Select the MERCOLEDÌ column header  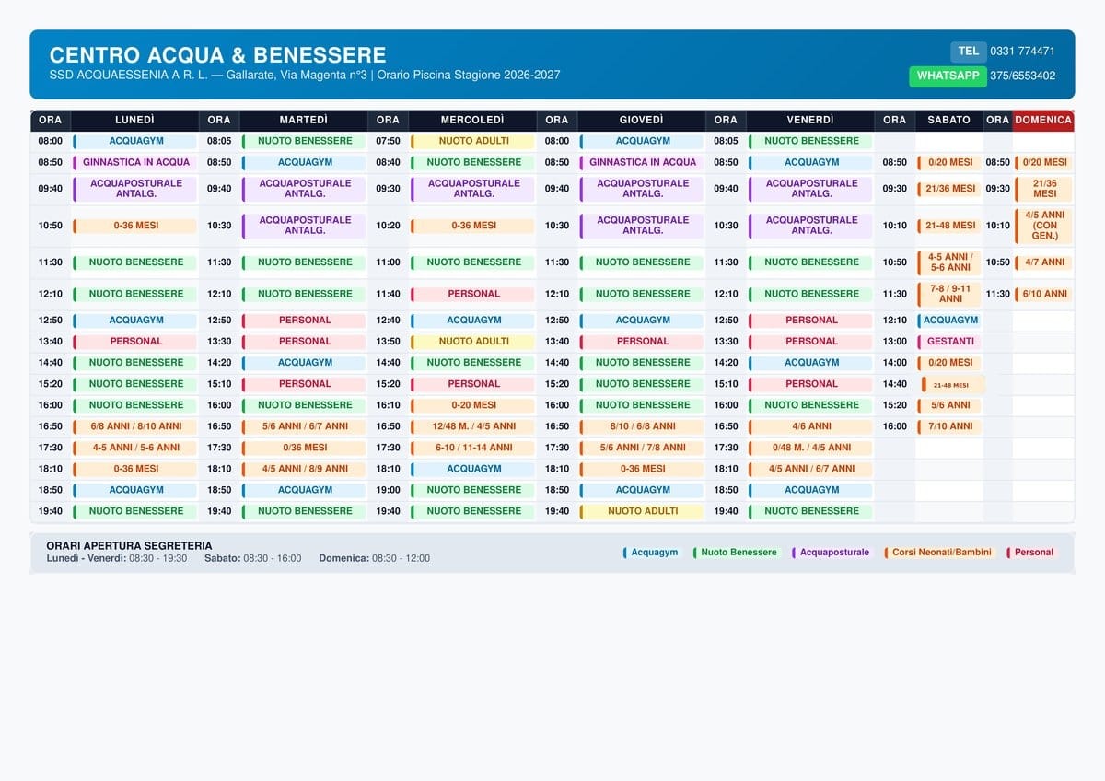[x=472, y=121]
